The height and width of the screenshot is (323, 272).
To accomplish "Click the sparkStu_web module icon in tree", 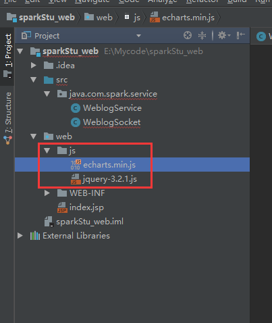I will pos(35,51).
